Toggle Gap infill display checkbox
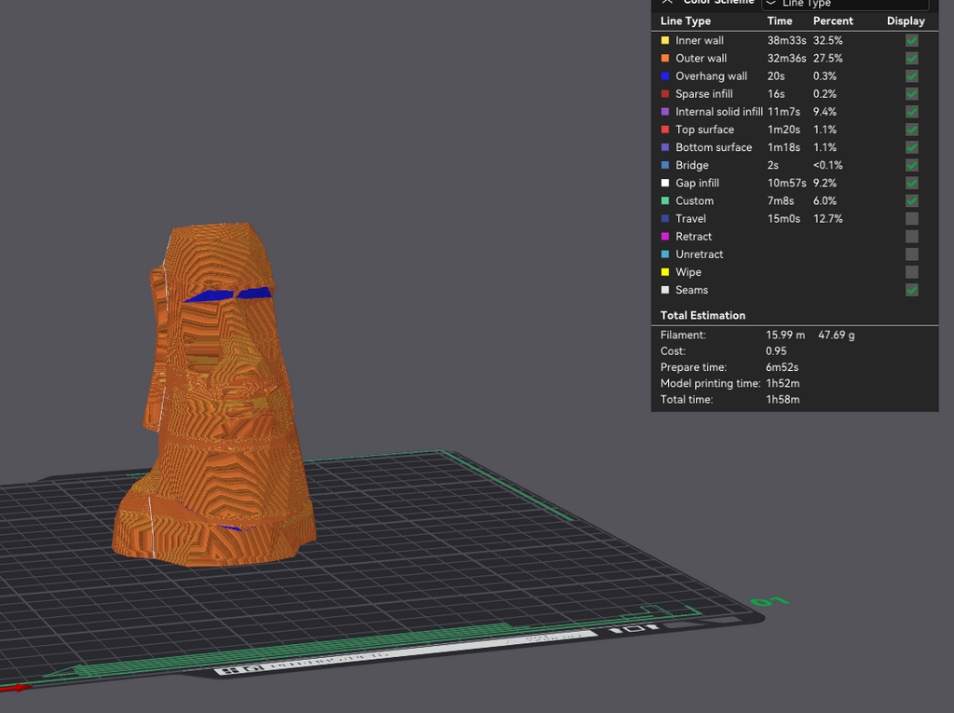This screenshot has height=713, width=954. [x=911, y=184]
